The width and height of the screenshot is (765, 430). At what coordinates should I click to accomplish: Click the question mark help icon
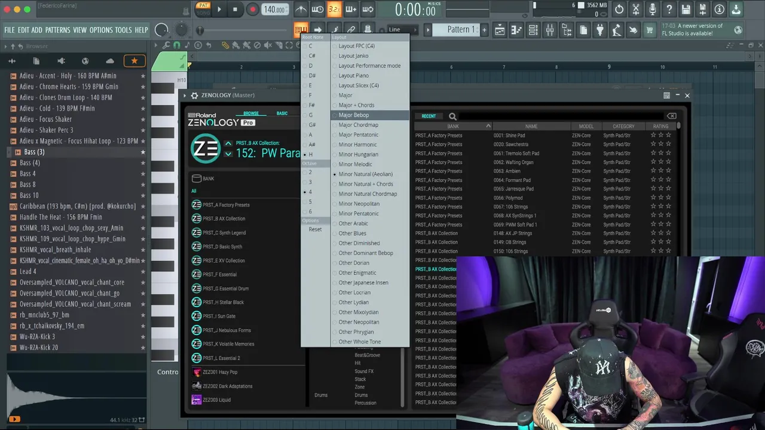click(x=669, y=9)
